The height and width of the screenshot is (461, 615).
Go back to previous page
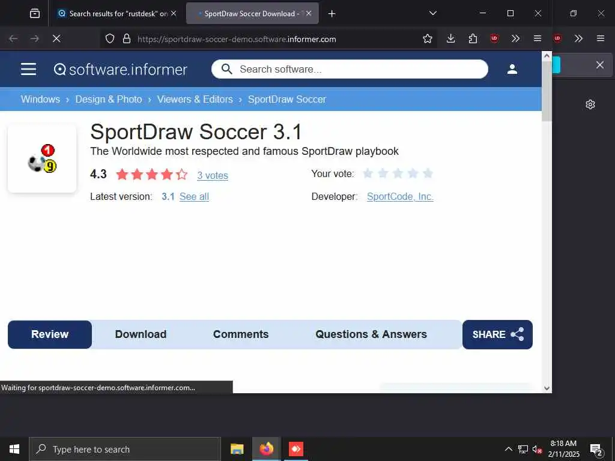[x=13, y=38]
